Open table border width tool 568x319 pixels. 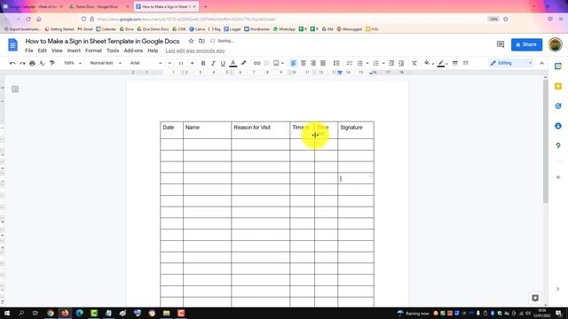click(455, 63)
